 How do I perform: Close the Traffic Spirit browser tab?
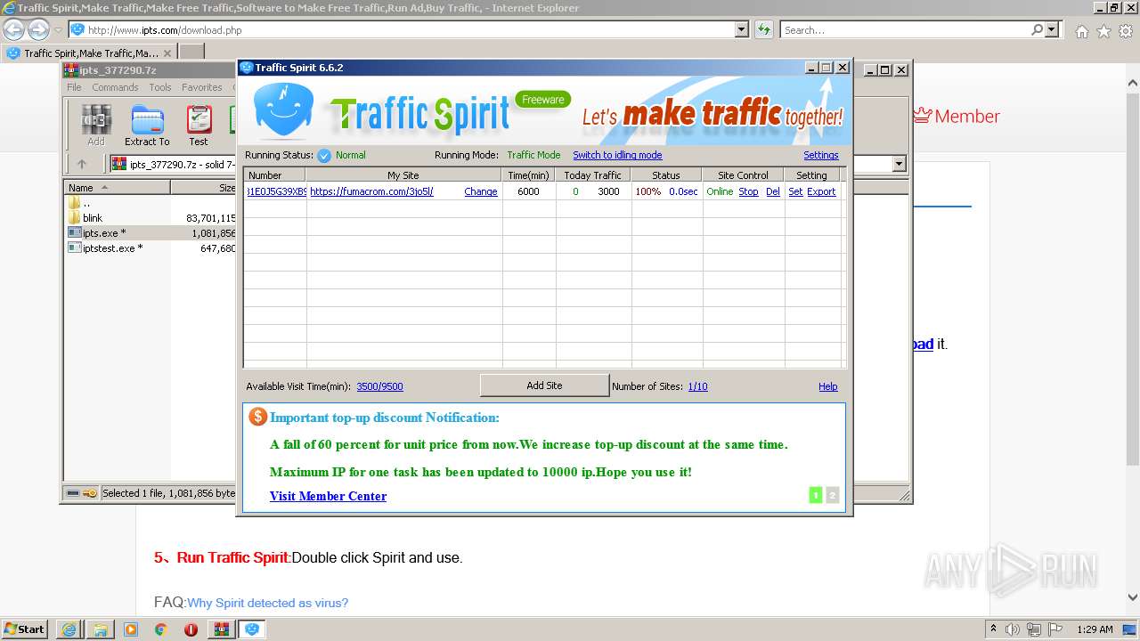point(167,53)
